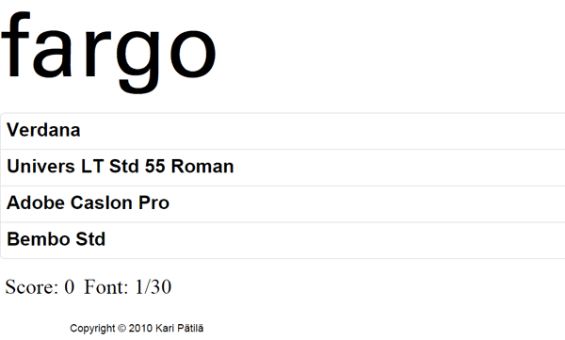This screenshot has height=340, width=565.
Task: Click the © copyright symbol
Action: pyautogui.click(x=121, y=329)
